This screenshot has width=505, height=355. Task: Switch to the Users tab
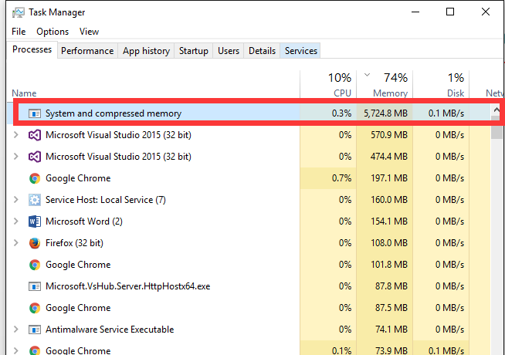(229, 51)
